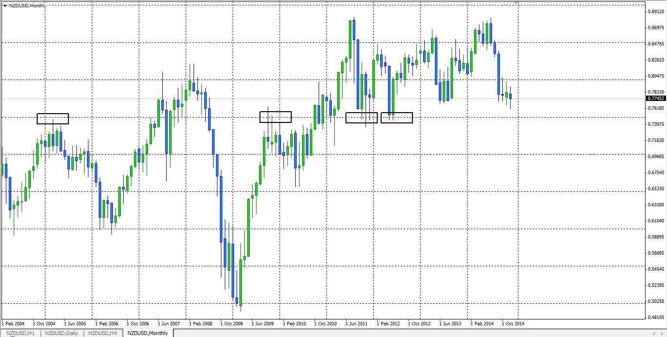Screen dimensions: 667x337
Task: Click the 1 Jun 2013 date label
Action: click(x=451, y=323)
